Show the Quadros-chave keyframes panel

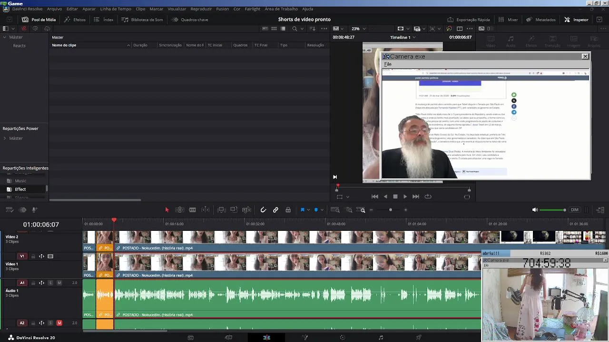190,20
